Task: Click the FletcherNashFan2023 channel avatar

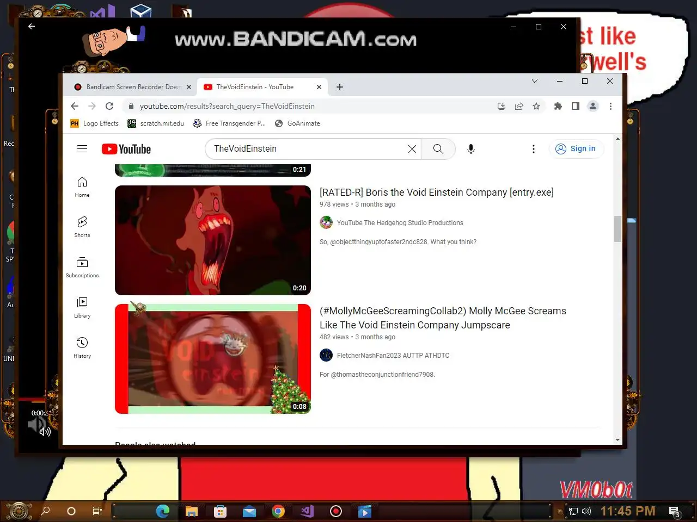Action: [x=326, y=355]
